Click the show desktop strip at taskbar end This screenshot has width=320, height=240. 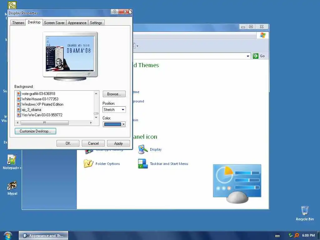[318, 236]
